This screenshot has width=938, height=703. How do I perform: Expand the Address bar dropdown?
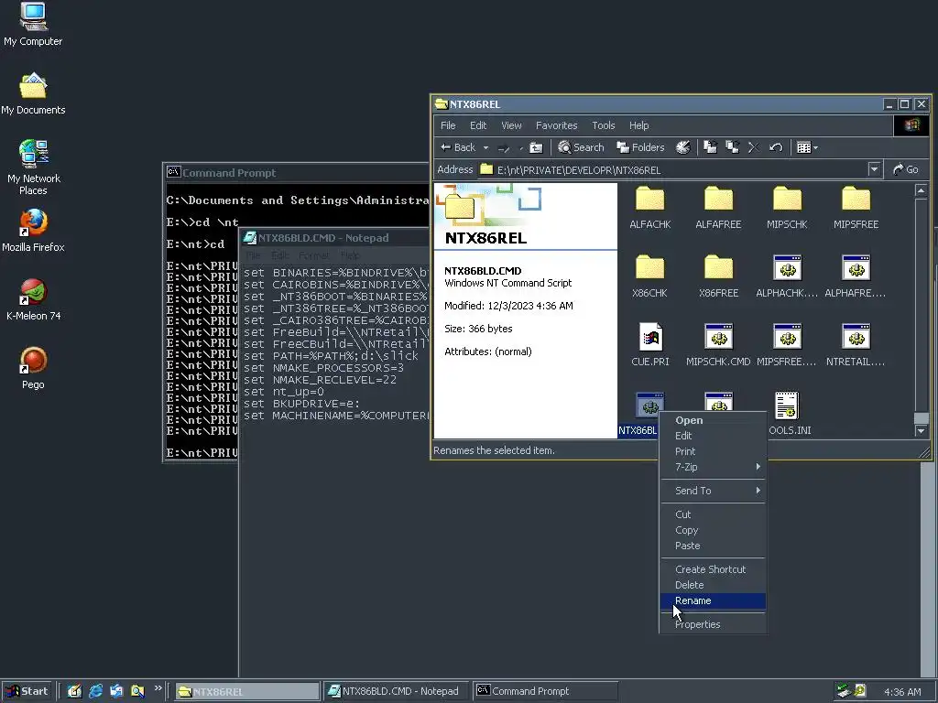pyautogui.click(x=874, y=169)
